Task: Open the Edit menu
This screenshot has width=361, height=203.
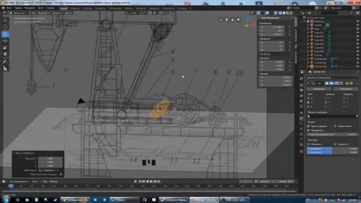Action: coord(18,8)
